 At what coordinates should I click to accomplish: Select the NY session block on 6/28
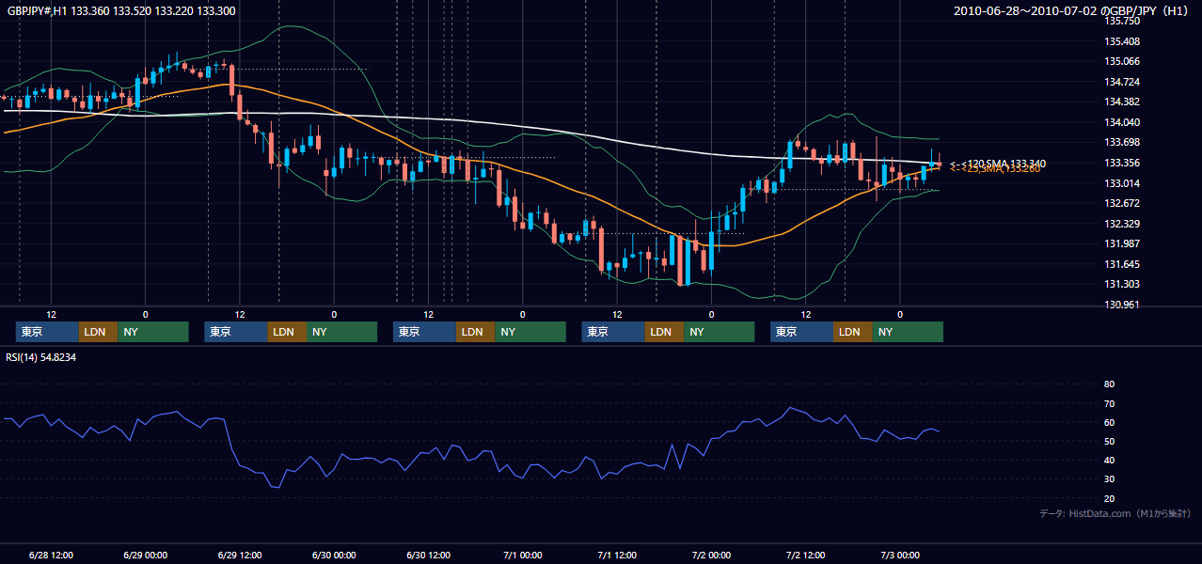click(x=153, y=332)
